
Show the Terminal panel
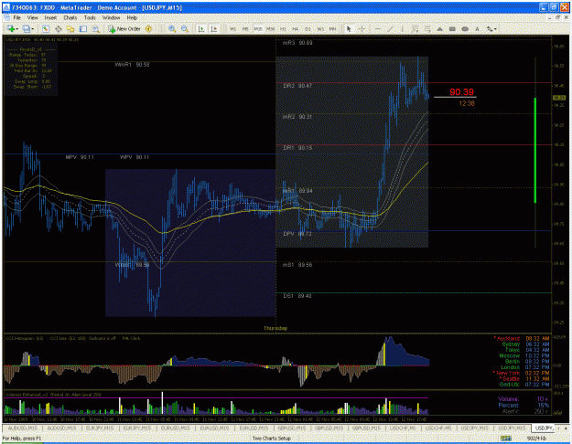pyautogui.click(x=83, y=28)
